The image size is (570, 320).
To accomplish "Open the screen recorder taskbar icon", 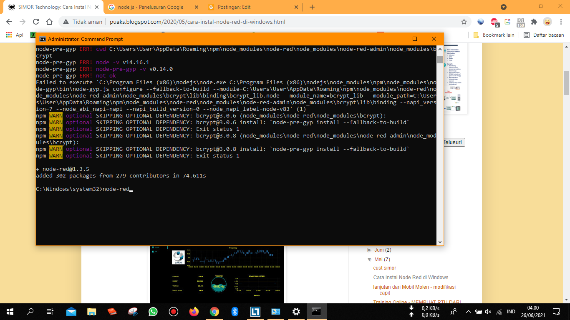I will coord(174,311).
